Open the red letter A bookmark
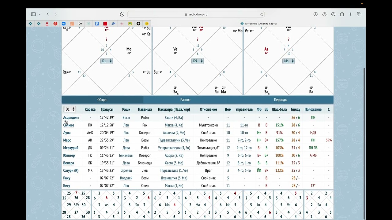The width and height of the screenshot is (392, 220). pos(47,24)
